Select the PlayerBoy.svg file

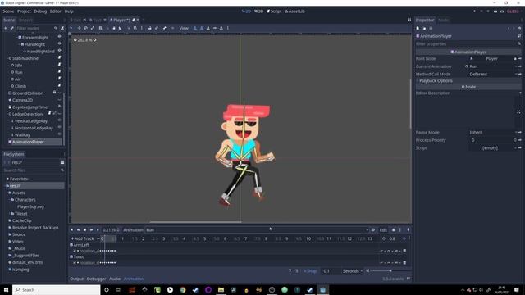pos(30,206)
